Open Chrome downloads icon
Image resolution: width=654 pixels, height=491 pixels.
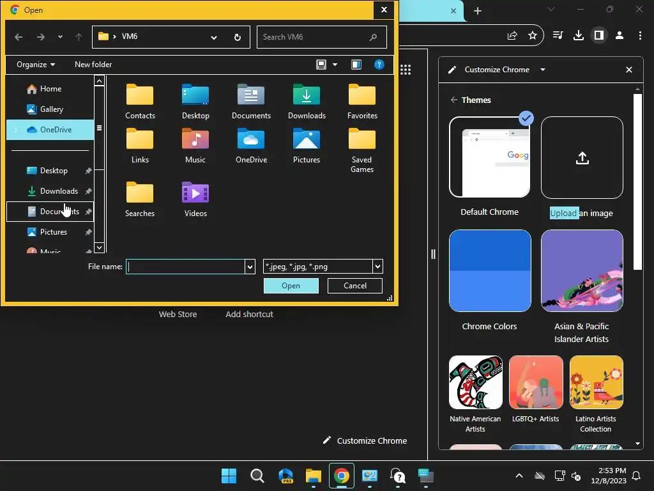(x=579, y=36)
